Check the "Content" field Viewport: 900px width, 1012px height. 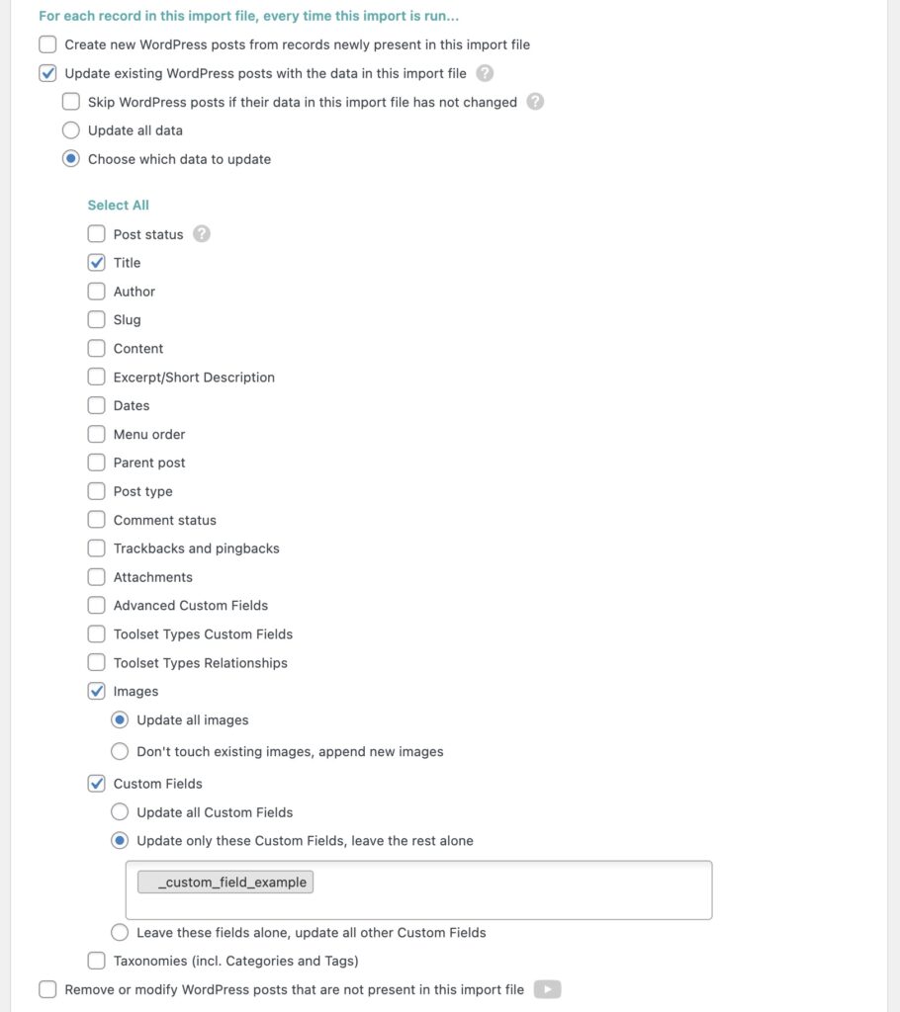(96, 348)
